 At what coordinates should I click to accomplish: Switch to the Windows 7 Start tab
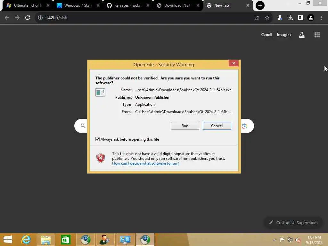coord(78,5)
